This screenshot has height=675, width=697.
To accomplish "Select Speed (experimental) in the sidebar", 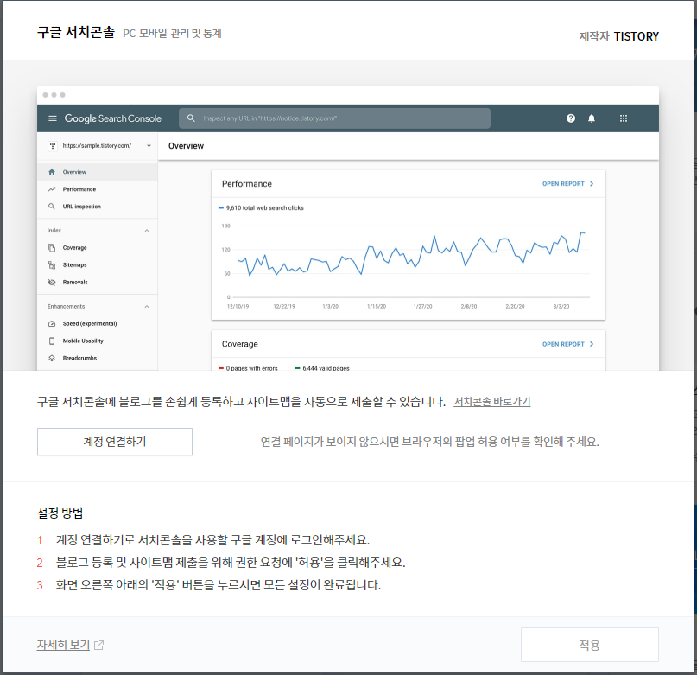I will (97, 323).
